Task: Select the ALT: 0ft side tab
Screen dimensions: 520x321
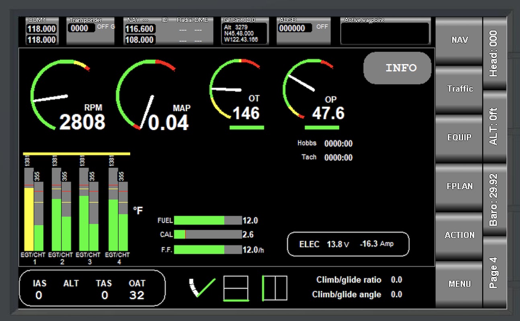Action: click(x=494, y=126)
